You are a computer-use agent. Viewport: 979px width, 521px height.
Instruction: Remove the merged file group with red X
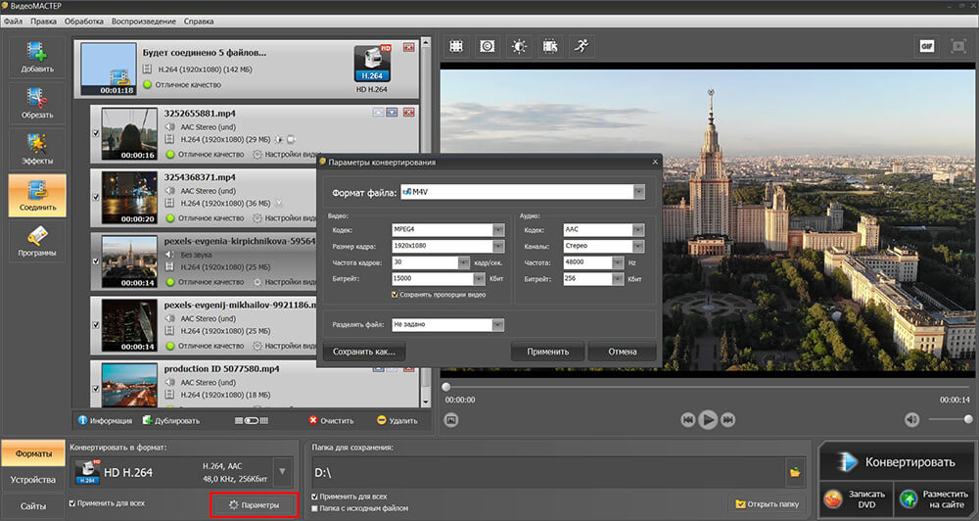click(409, 47)
